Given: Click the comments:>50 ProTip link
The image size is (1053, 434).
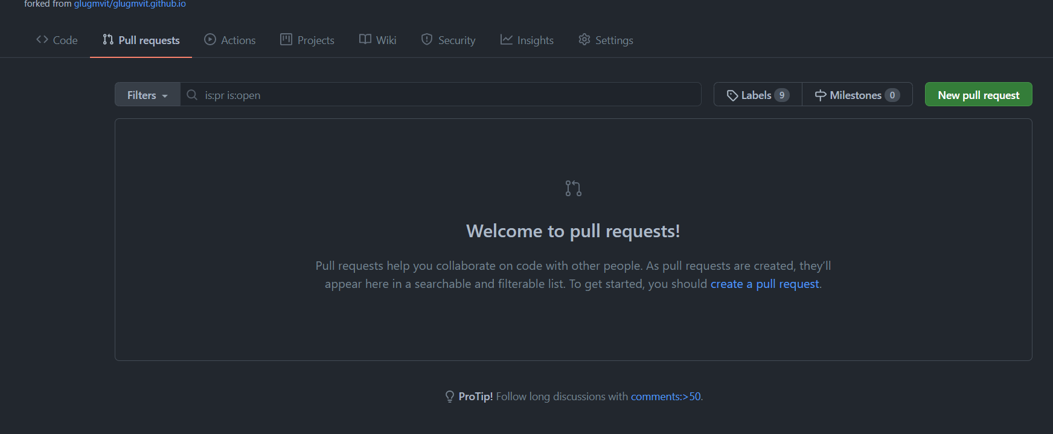Looking at the screenshot, I should pyautogui.click(x=665, y=397).
